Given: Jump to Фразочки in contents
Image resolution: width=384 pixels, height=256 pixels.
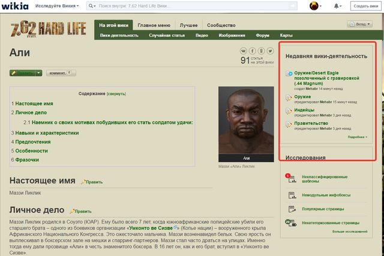Looking at the screenshot, I should pyautogui.click(x=27, y=160).
